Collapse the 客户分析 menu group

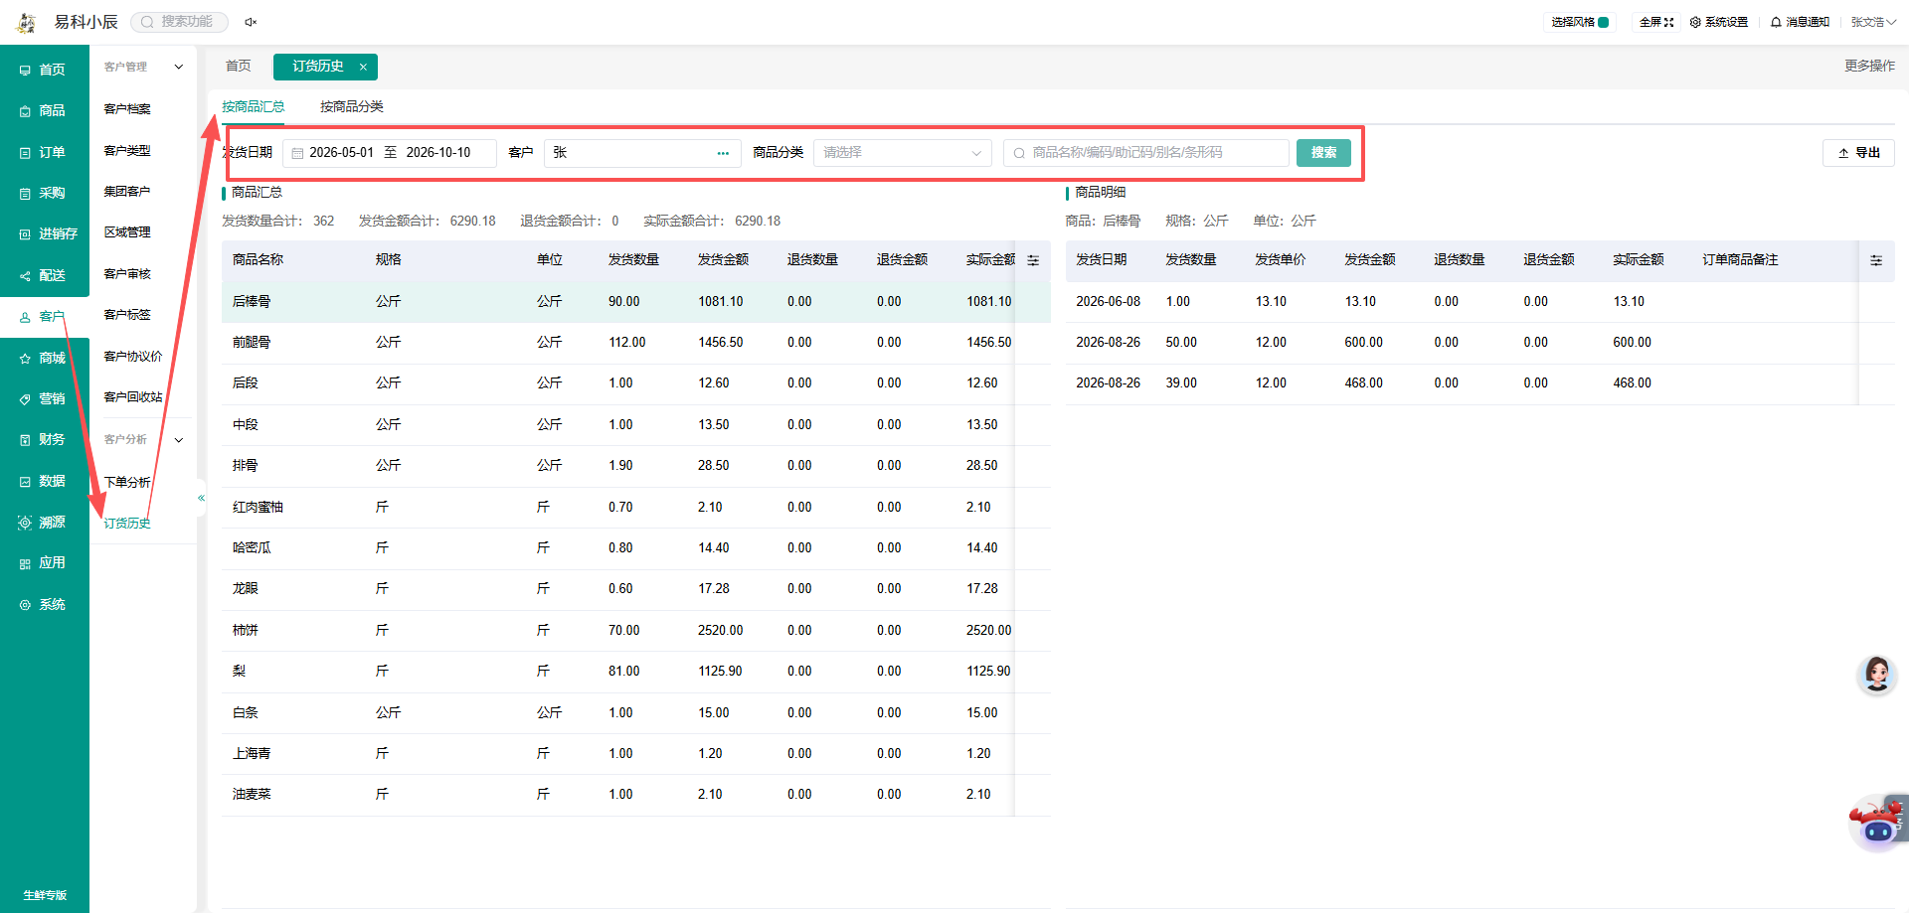(x=179, y=440)
